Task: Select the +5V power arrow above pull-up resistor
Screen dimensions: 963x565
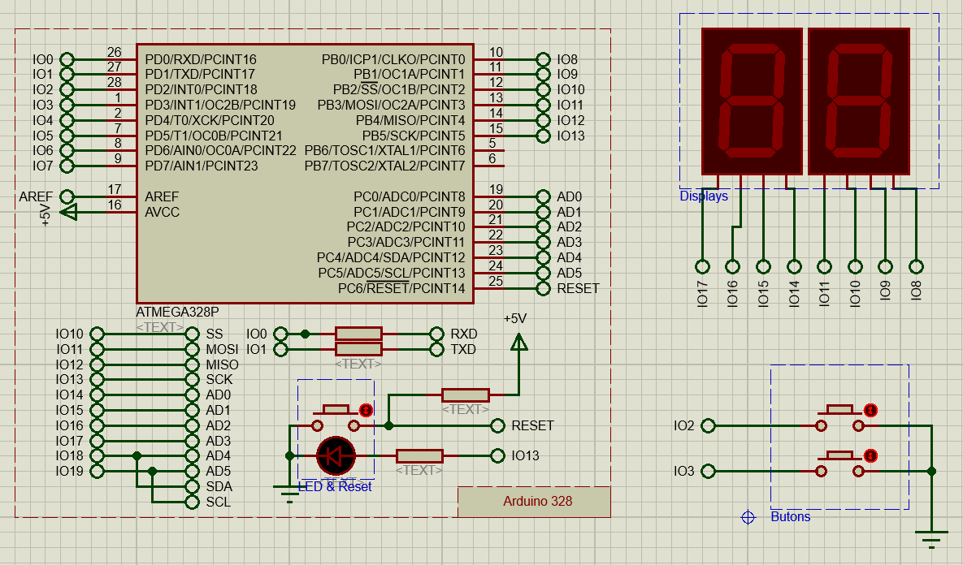Action: click(x=519, y=342)
